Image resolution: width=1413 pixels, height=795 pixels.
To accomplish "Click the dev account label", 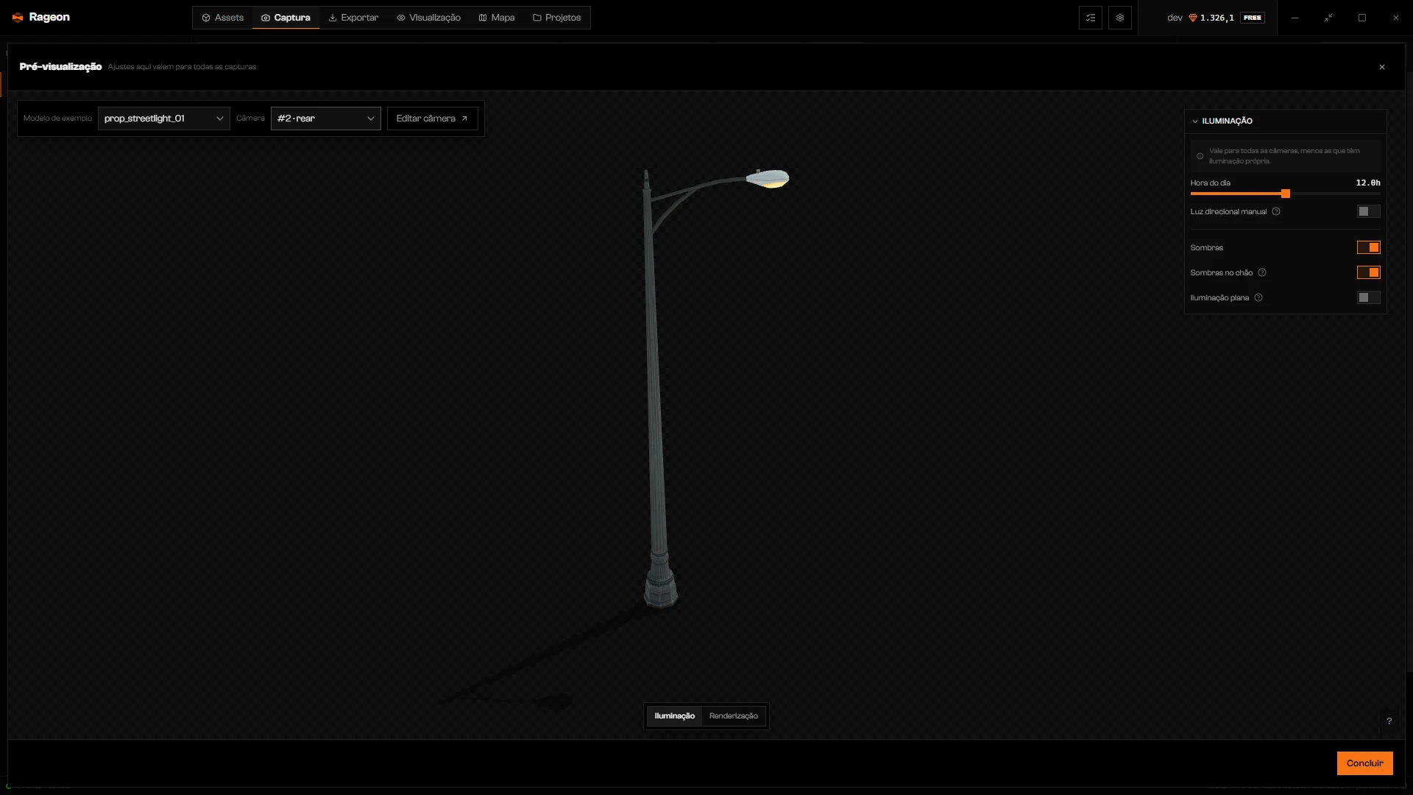I will [1175, 18].
